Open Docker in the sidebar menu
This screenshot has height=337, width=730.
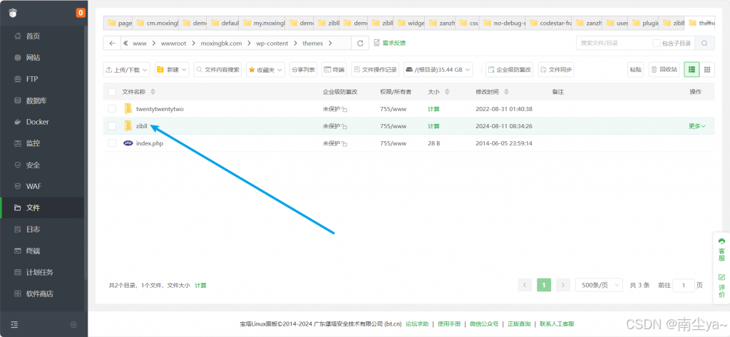pos(37,122)
